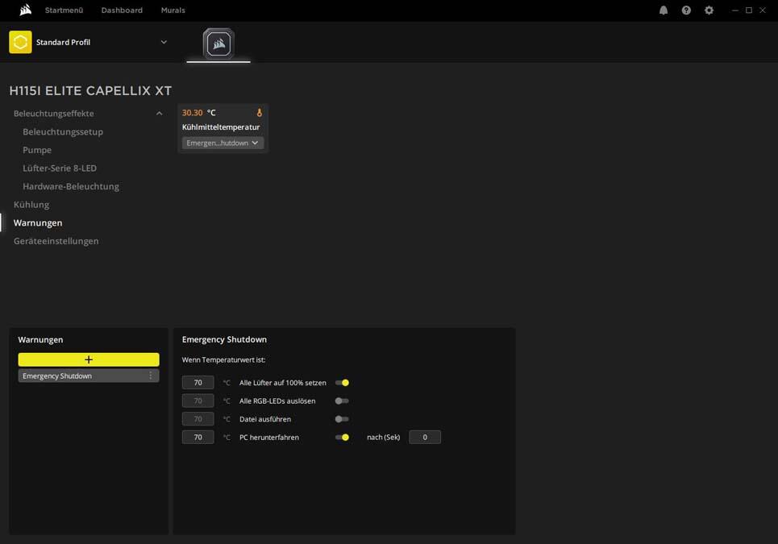This screenshot has height=544, width=778.
Task: Click the Corsair sails logo icon
Action: click(x=25, y=10)
